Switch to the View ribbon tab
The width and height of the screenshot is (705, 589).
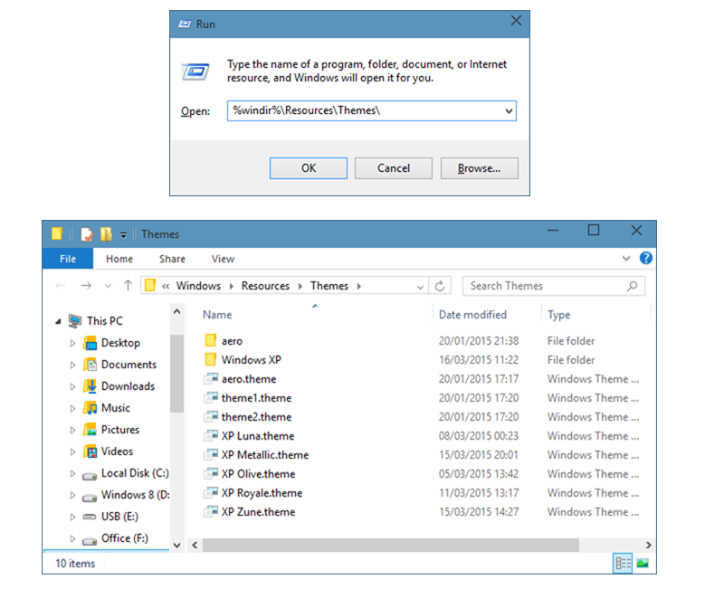click(x=223, y=259)
